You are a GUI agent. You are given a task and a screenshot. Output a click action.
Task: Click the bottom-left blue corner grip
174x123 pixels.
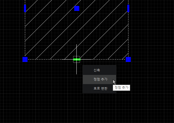(25, 59)
